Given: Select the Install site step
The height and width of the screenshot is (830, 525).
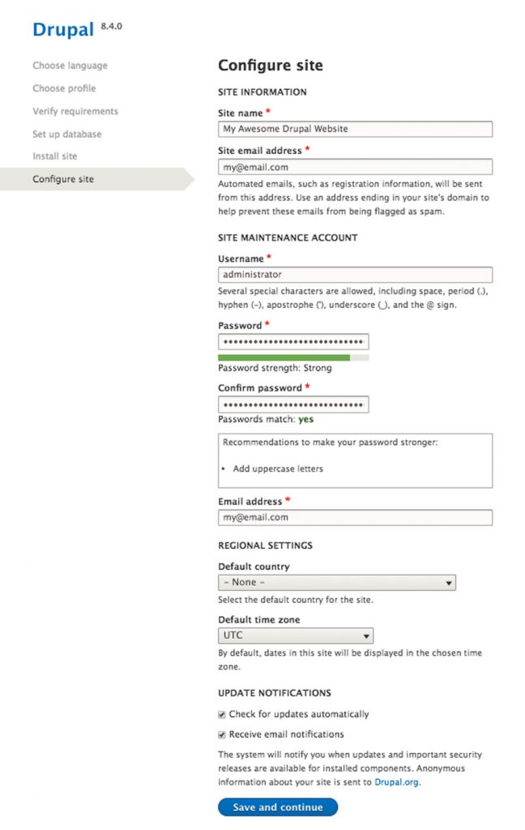Looking at the screenshot, I should point(54,156).
